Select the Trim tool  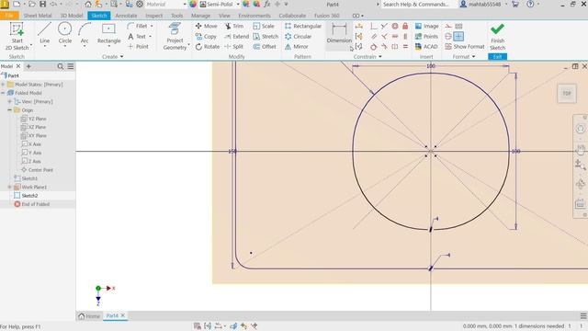(x=234, y=26)
